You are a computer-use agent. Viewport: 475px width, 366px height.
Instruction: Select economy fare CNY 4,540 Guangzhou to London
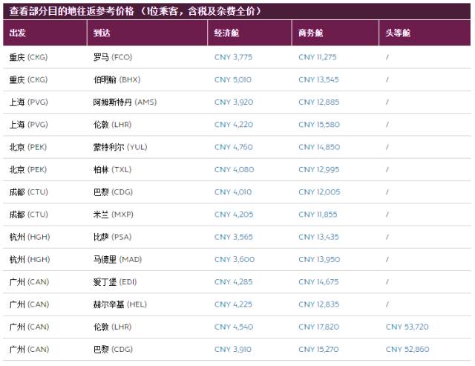(x=234, y=327)
